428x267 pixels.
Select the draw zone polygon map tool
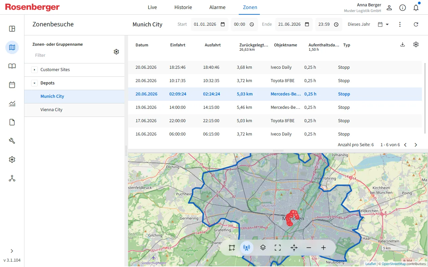[x=232, y=248]
